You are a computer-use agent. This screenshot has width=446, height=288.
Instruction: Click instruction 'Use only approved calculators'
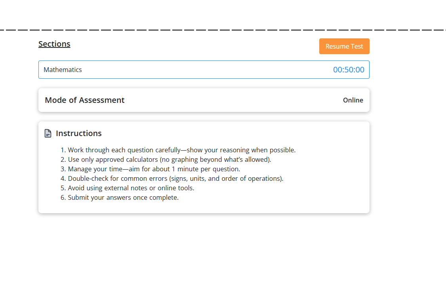pos(170,159)
